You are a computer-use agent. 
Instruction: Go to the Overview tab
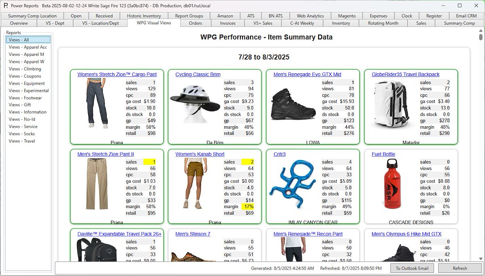19,23
